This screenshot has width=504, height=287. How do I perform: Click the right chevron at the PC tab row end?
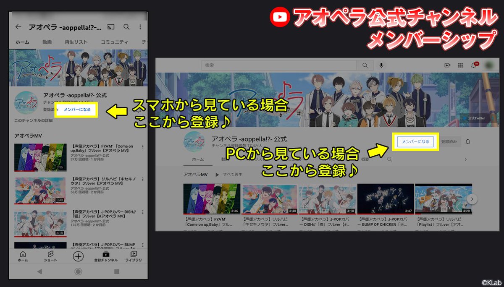click(x=465, y=159)
